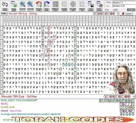The image size is (136, 123).
Task: Open the Modify matrix tool
Action: (14, 6)
